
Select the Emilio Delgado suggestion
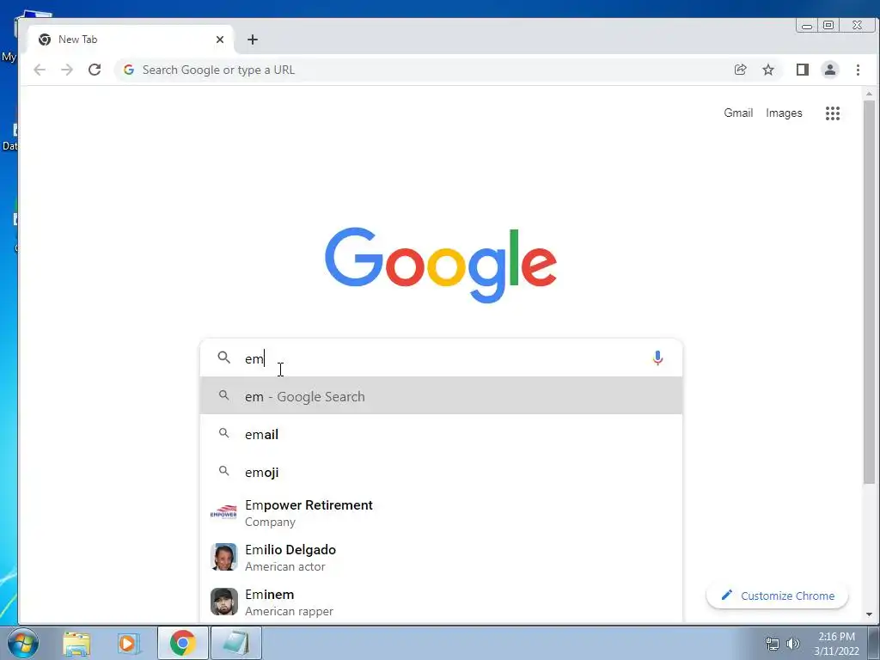coord(441,557)
